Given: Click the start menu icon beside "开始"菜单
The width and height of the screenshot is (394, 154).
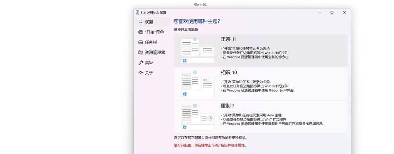Looking at the screenshot, I should [x=141, y=32].
